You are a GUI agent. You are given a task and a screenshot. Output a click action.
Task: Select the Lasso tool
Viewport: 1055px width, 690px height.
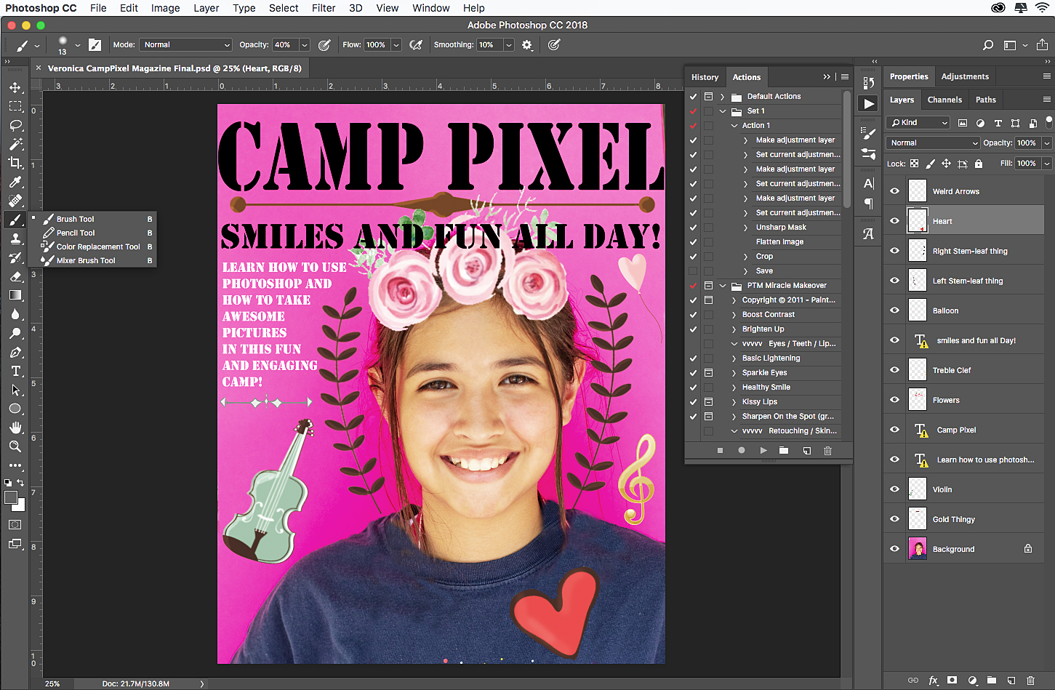(15, 125)
